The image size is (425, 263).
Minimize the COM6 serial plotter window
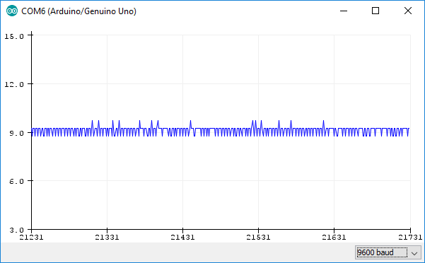pos(344,11)
